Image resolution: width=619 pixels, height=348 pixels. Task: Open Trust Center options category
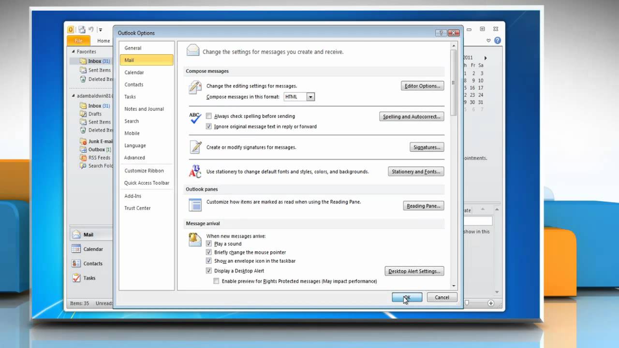tap(146, 208)
